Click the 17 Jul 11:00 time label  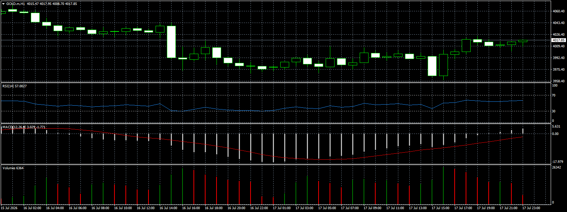[395, 208]
